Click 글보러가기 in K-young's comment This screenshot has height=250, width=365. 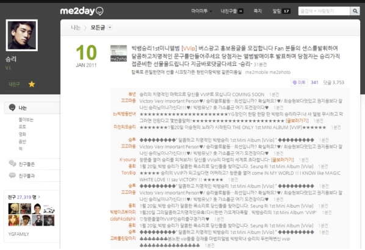(283, 160)
